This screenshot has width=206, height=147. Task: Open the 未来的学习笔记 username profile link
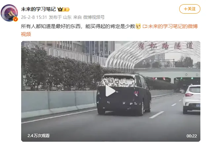tap(38, 9)
